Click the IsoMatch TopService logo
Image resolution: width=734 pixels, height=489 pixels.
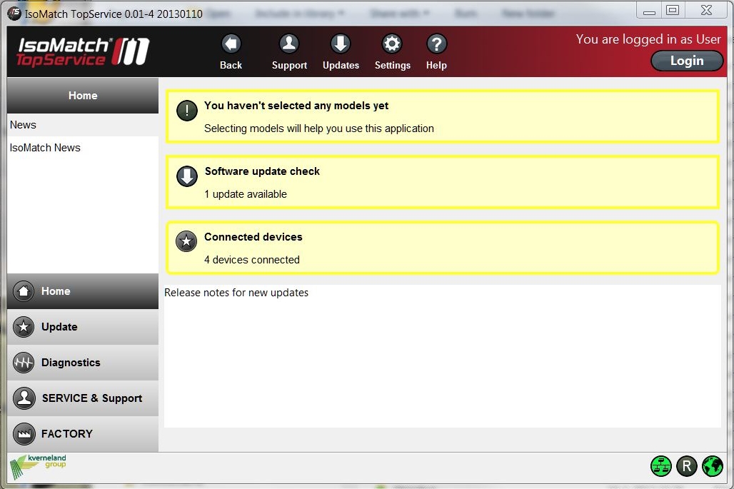point(82,52)
